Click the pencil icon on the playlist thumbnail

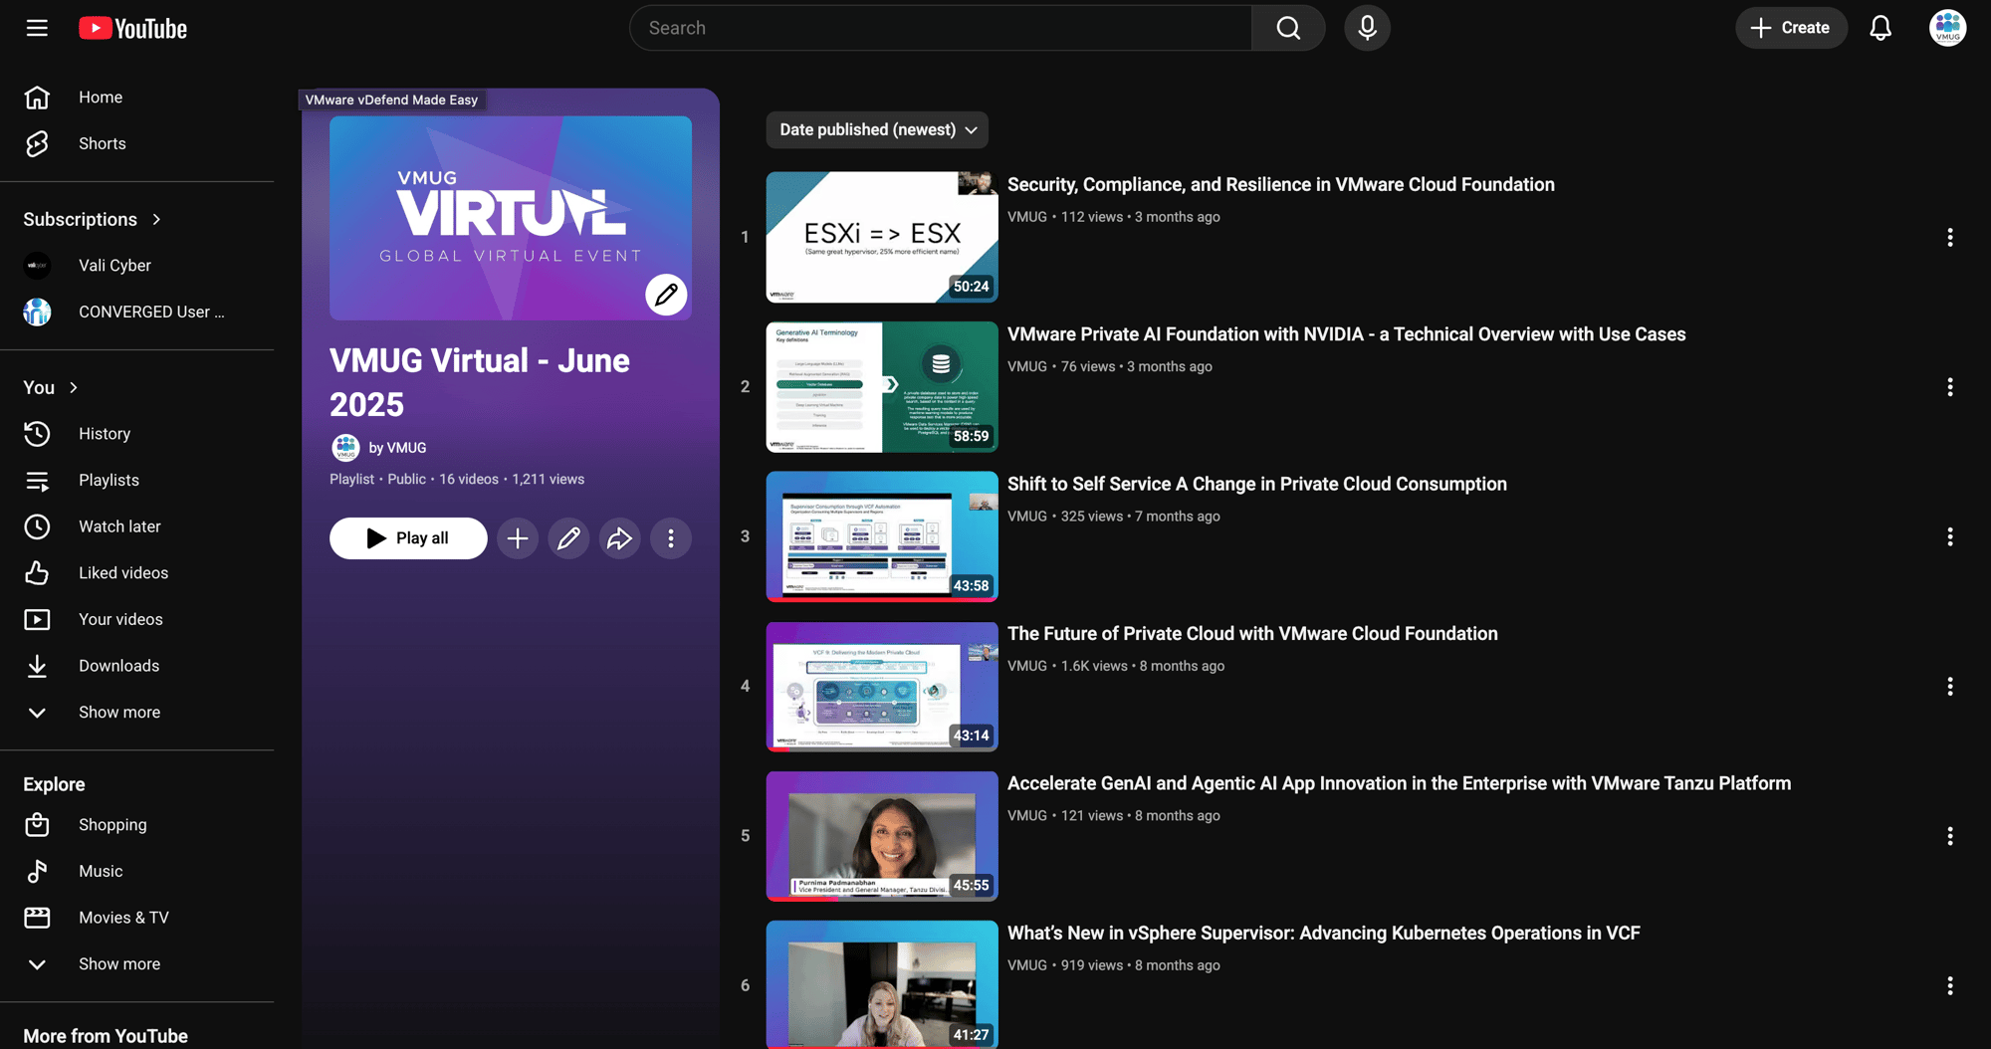(x=665, y=295)
